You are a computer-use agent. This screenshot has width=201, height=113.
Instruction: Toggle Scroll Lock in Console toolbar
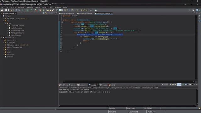[x=173, y=85]
